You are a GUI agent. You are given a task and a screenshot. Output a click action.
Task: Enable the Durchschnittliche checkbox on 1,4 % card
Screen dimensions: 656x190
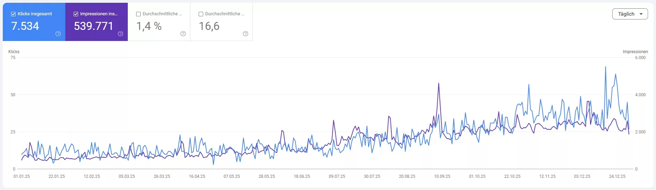(x=138, y=14)
